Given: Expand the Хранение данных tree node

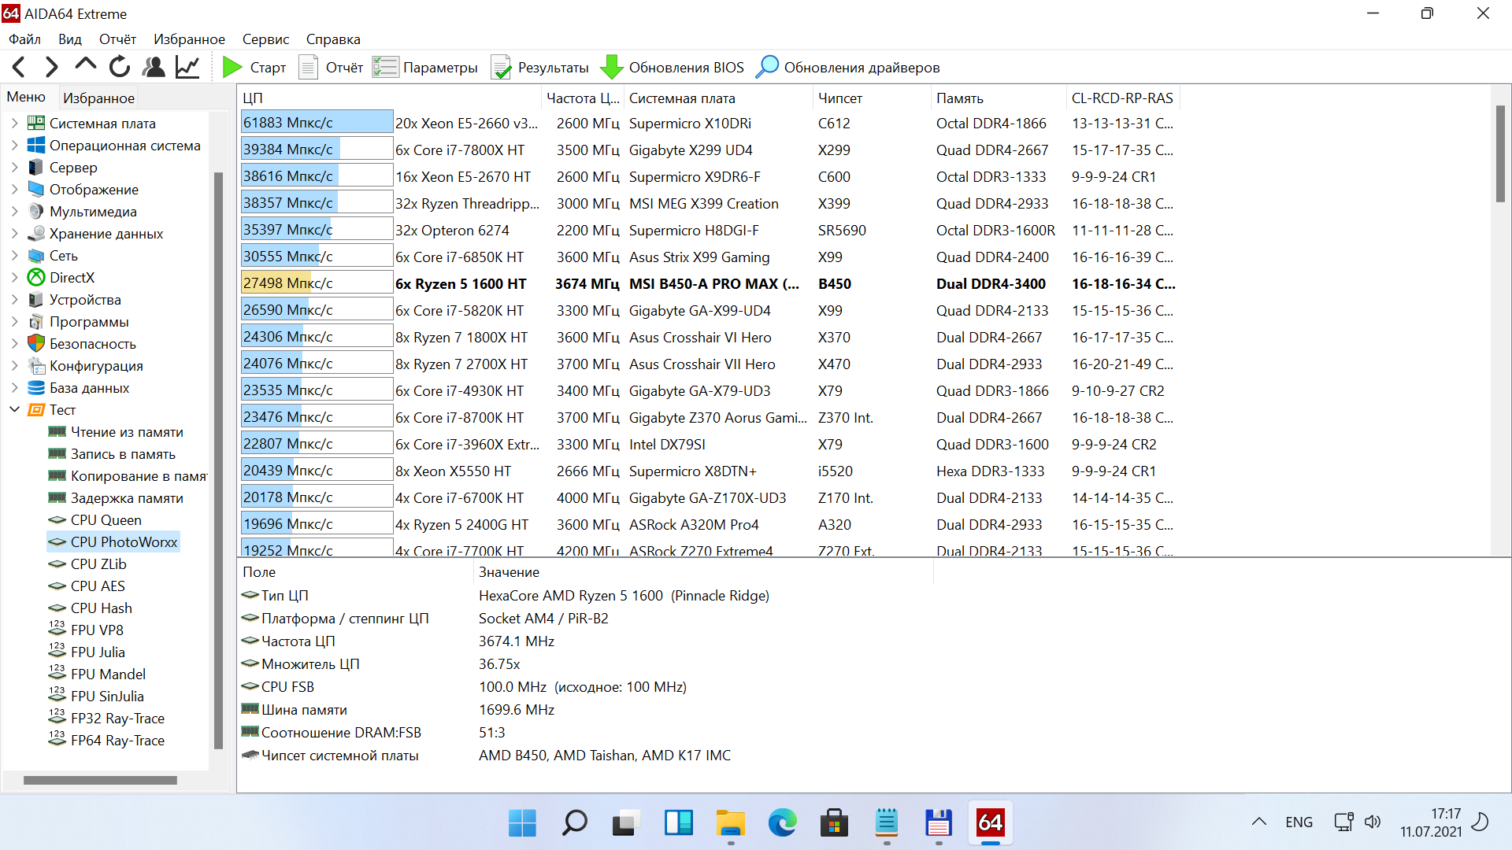Looking at the screenshot, I should tap(14, 234).
